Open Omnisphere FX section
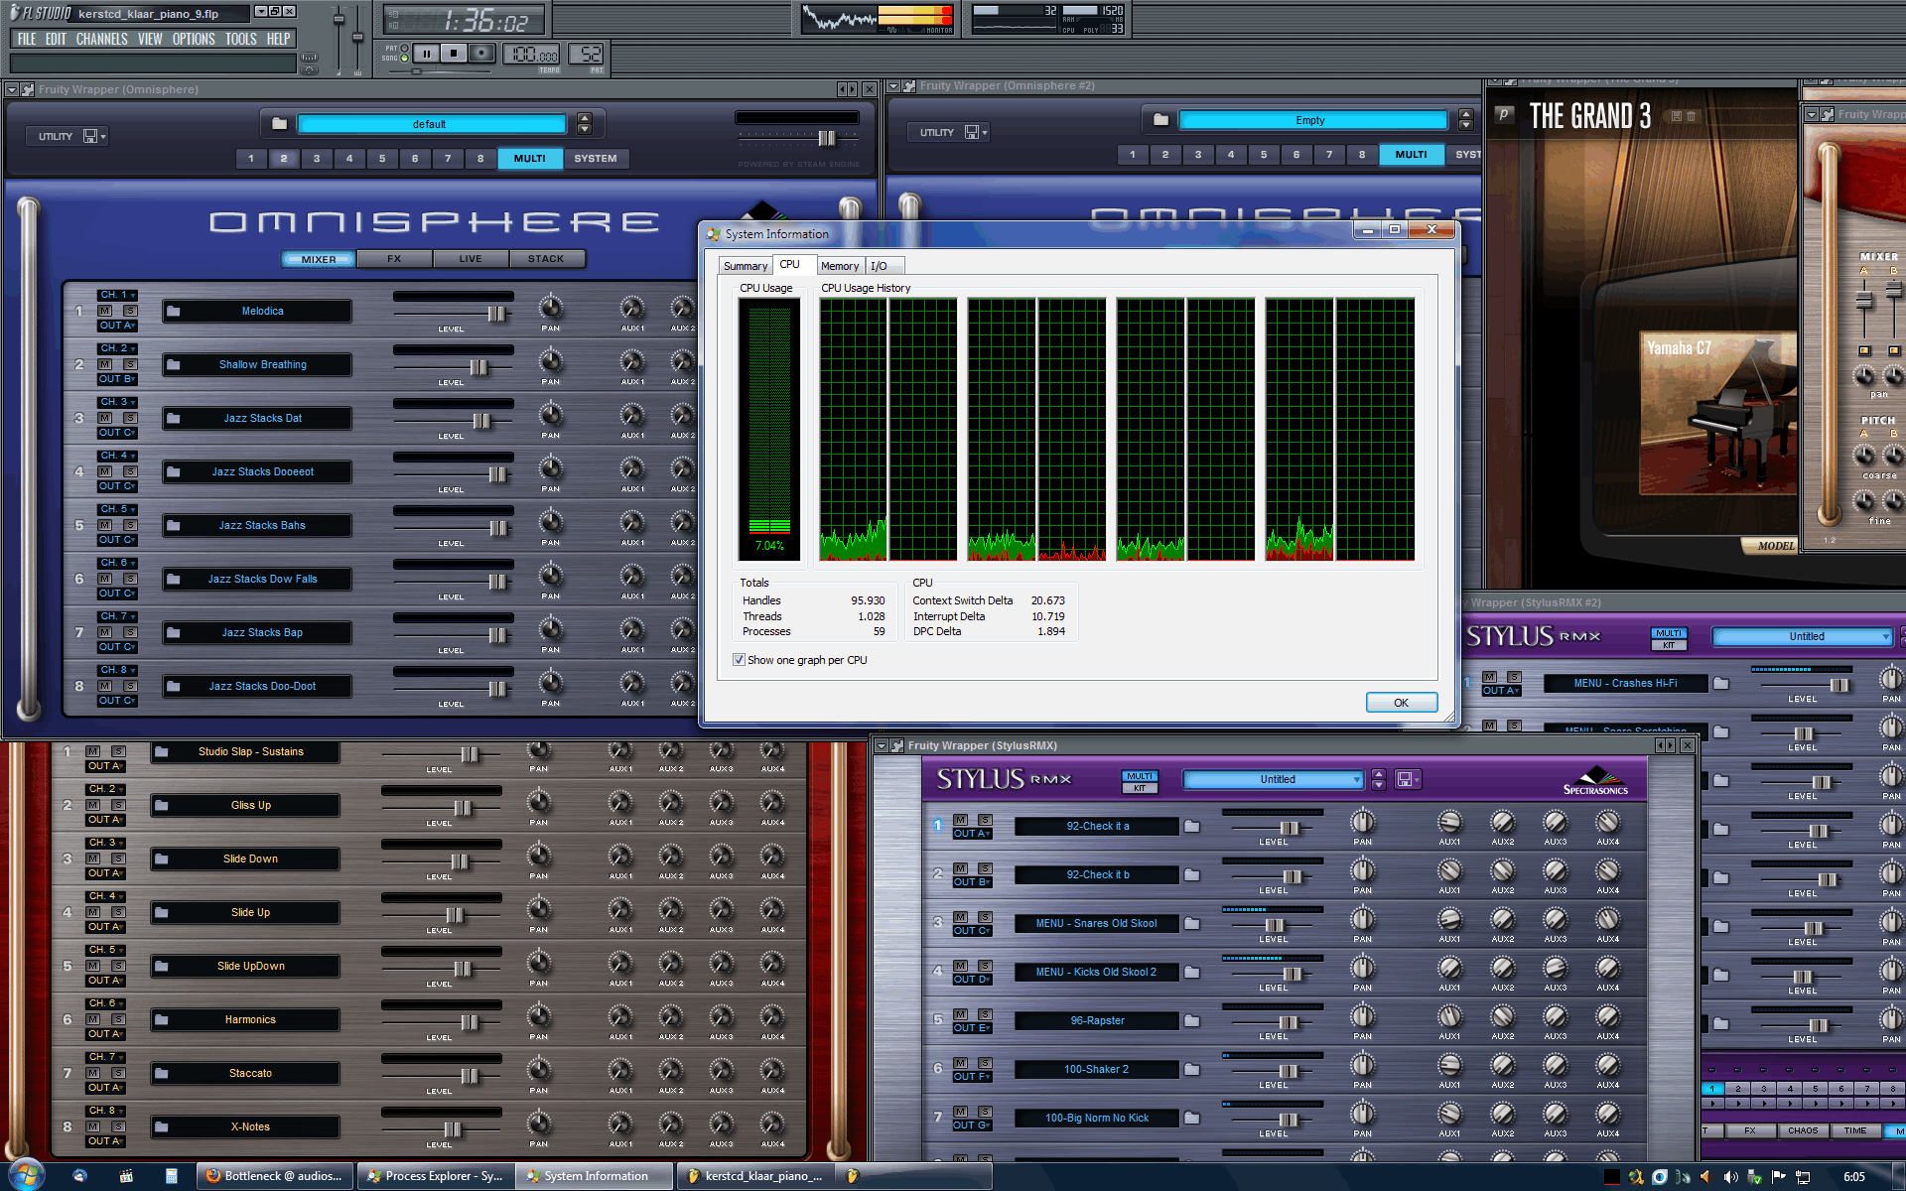1906x1191 pixels. pyautogui.click(x=394, y=259)
